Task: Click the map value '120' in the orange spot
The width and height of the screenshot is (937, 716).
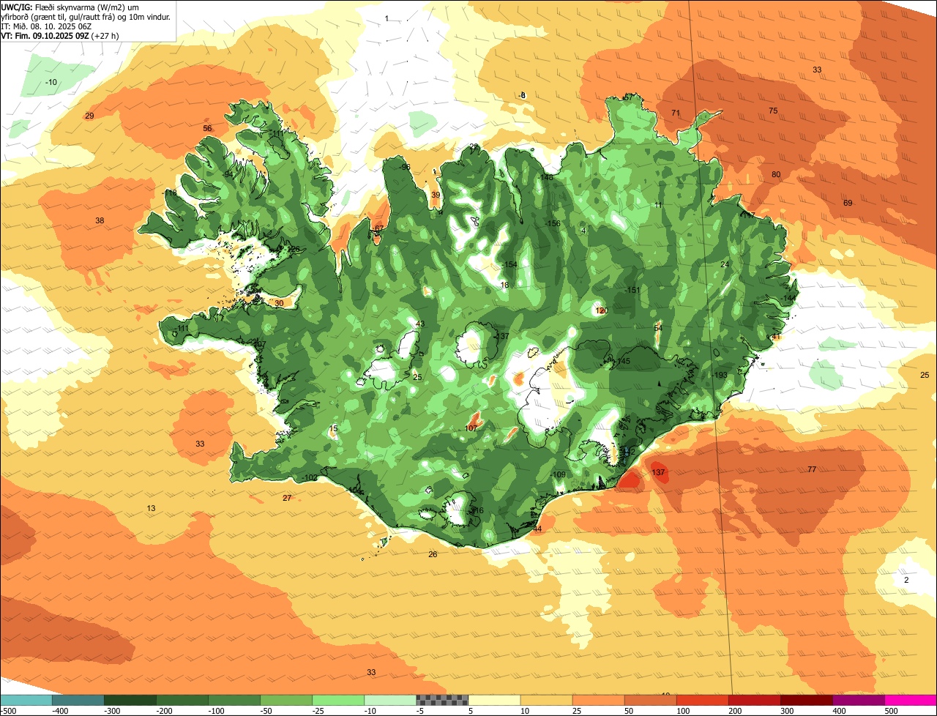Action: click(602, 310)
